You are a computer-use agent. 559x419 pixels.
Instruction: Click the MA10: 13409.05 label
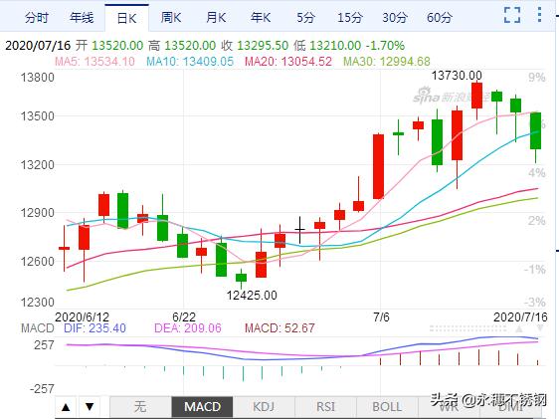(x=190, y=62)
